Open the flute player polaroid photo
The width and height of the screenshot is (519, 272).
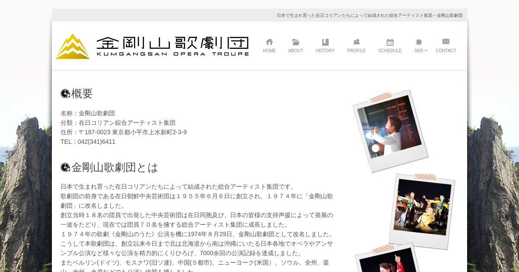click(391, 131)
